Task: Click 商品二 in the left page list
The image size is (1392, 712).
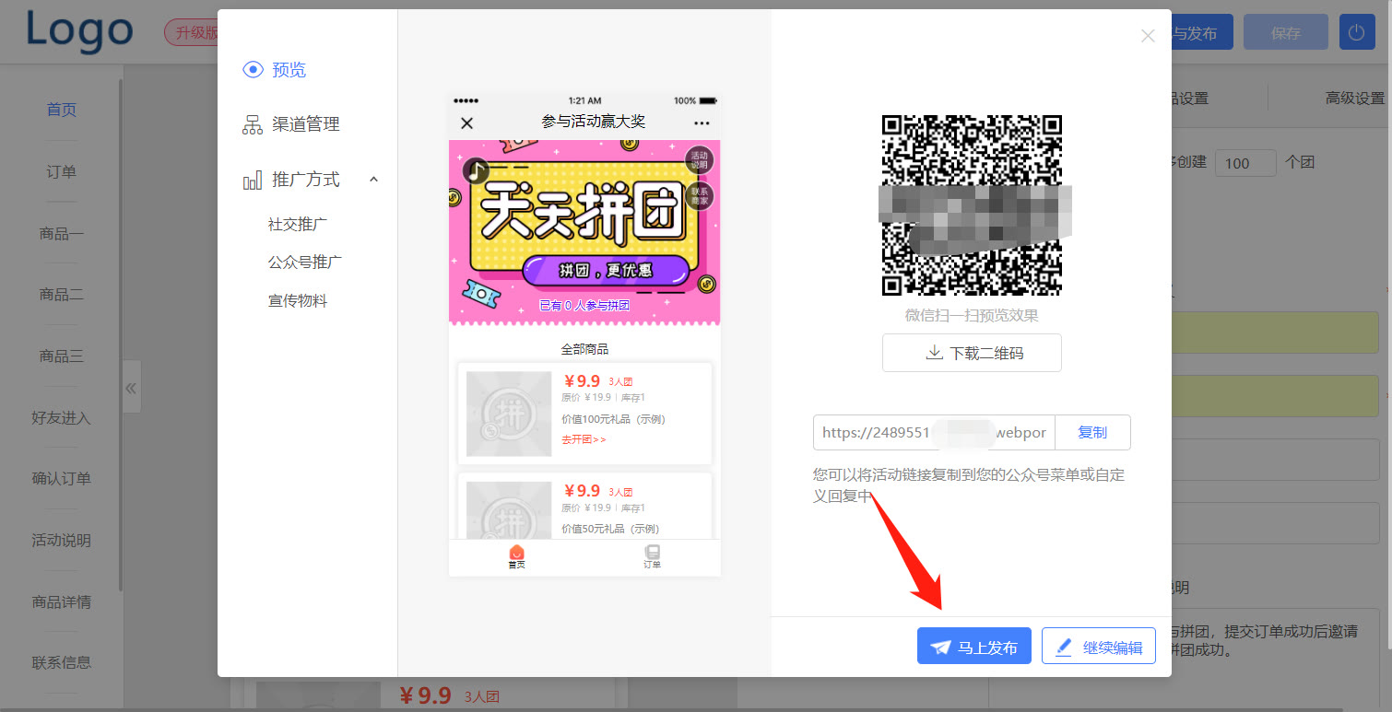Action: tap(62, 295)
